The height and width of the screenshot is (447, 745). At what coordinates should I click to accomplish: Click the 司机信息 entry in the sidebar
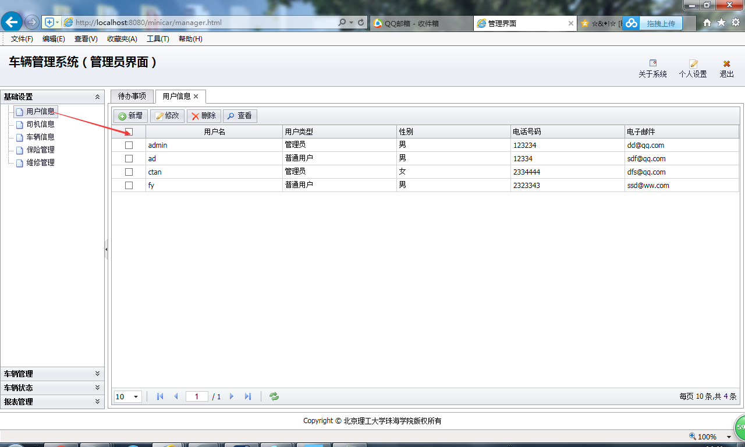pyautogui.click(x=40, y=124)
